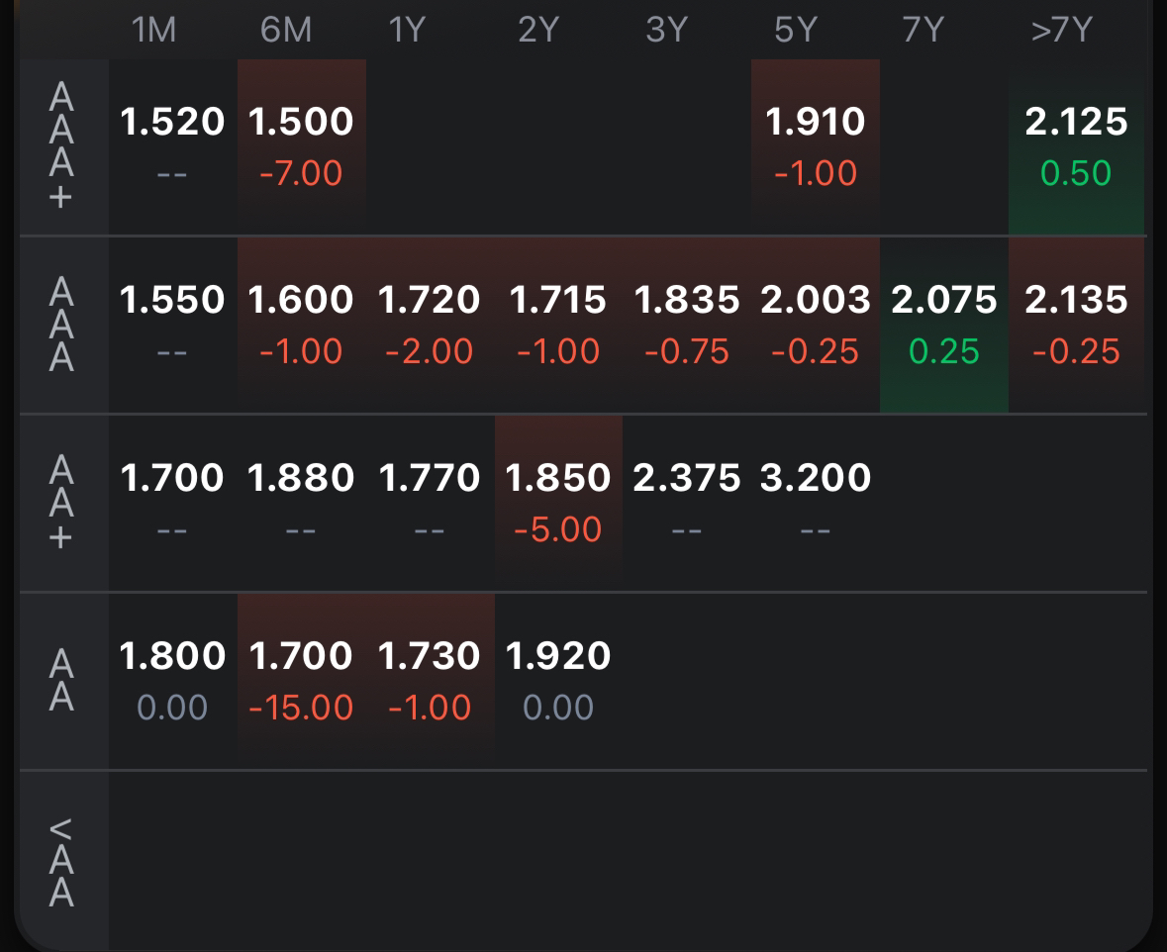Select the AA 2Y yield 1.920
The image size is (1167, 952).
coord(558,681)
